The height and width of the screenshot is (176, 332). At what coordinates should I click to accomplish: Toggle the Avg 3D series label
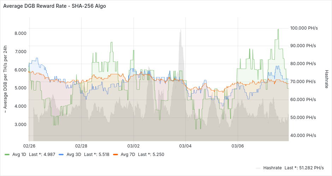point(73,154)
